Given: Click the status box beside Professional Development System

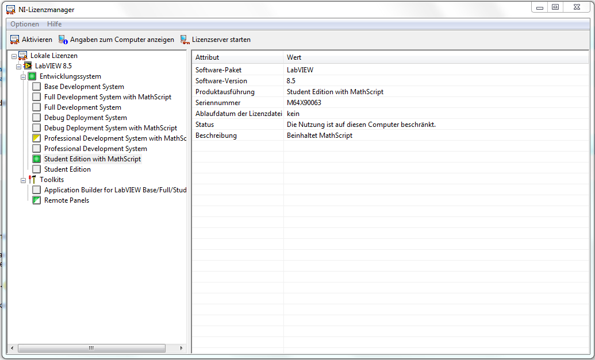Looking at the screenshot, I should [36, 149].
